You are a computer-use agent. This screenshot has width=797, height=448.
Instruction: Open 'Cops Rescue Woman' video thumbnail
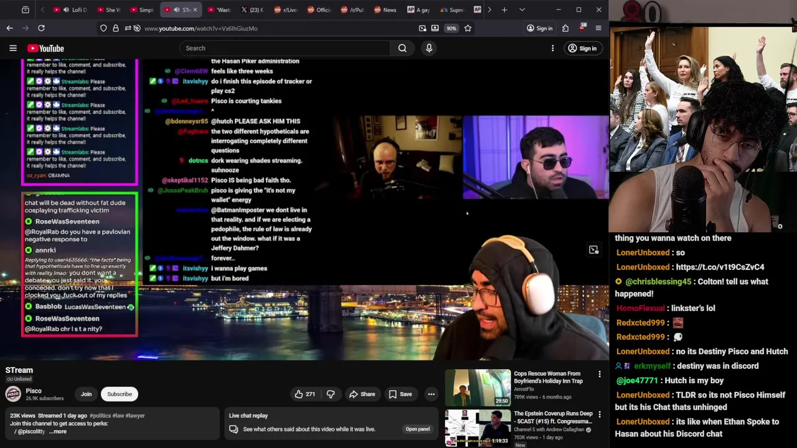pos(478,388)
